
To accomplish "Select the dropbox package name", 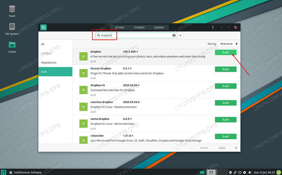I will coord(96,51).
